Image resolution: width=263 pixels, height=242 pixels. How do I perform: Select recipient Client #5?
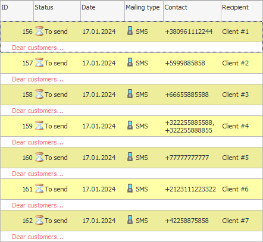pos(235,158)
